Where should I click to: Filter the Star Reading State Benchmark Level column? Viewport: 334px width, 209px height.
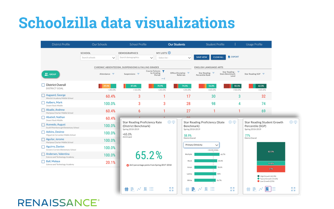[x=238, y=72]
